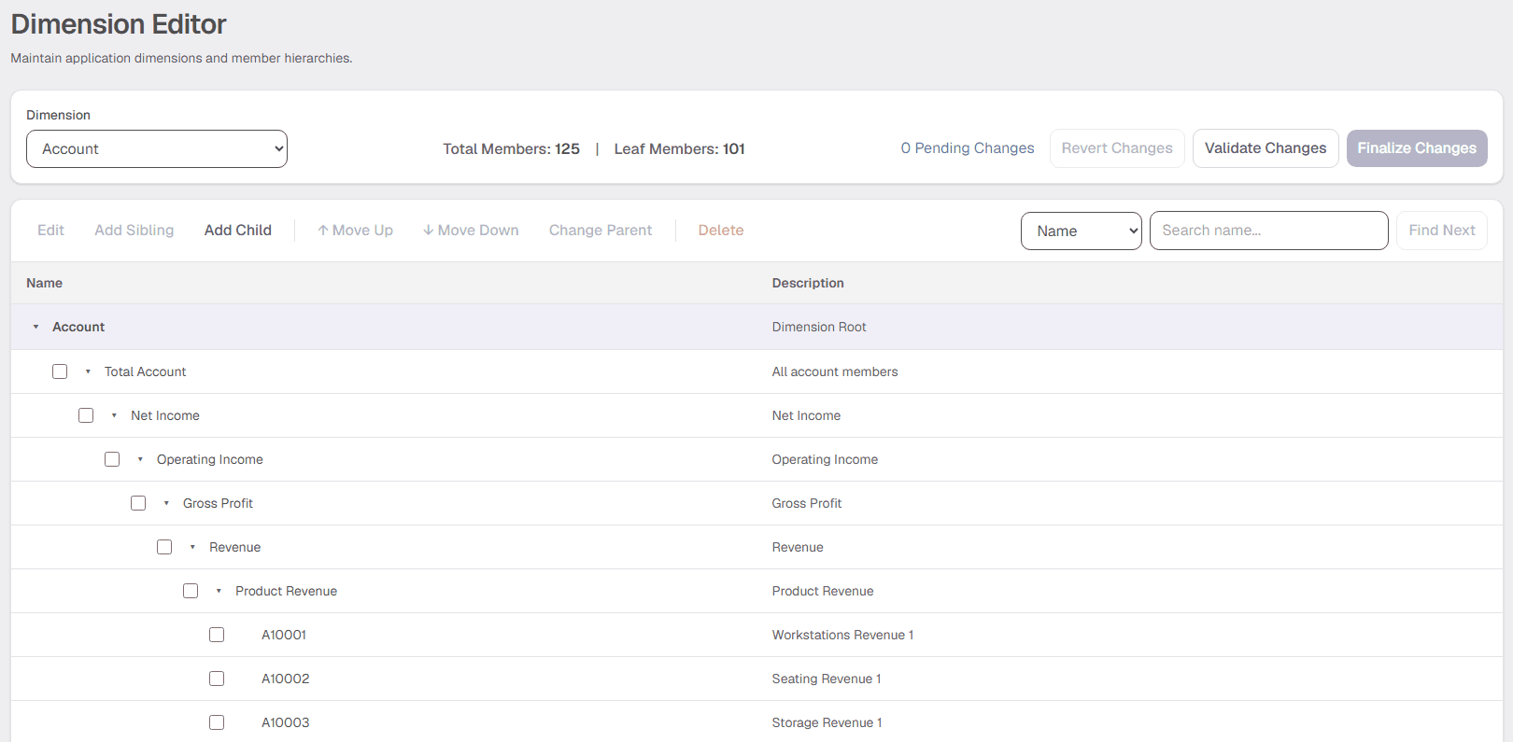The image size is (1513, 742).
Task: Check the Product Revenue checkbox
Action: click(191, 591)
